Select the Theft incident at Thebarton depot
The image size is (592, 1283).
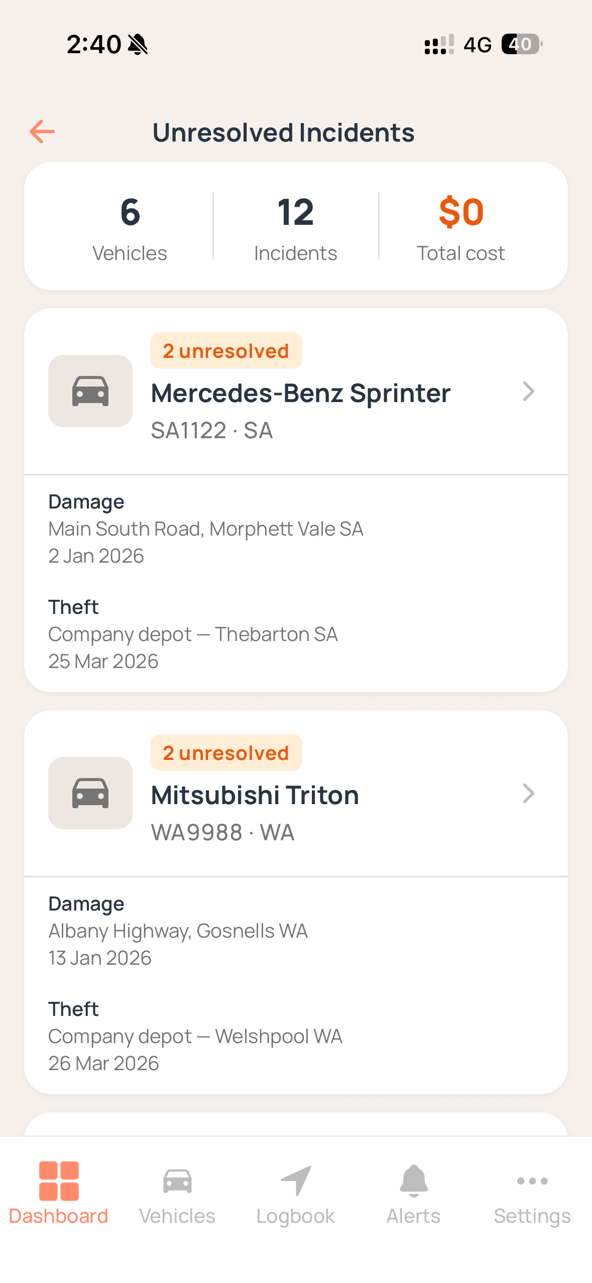click(x=193, y=634)
